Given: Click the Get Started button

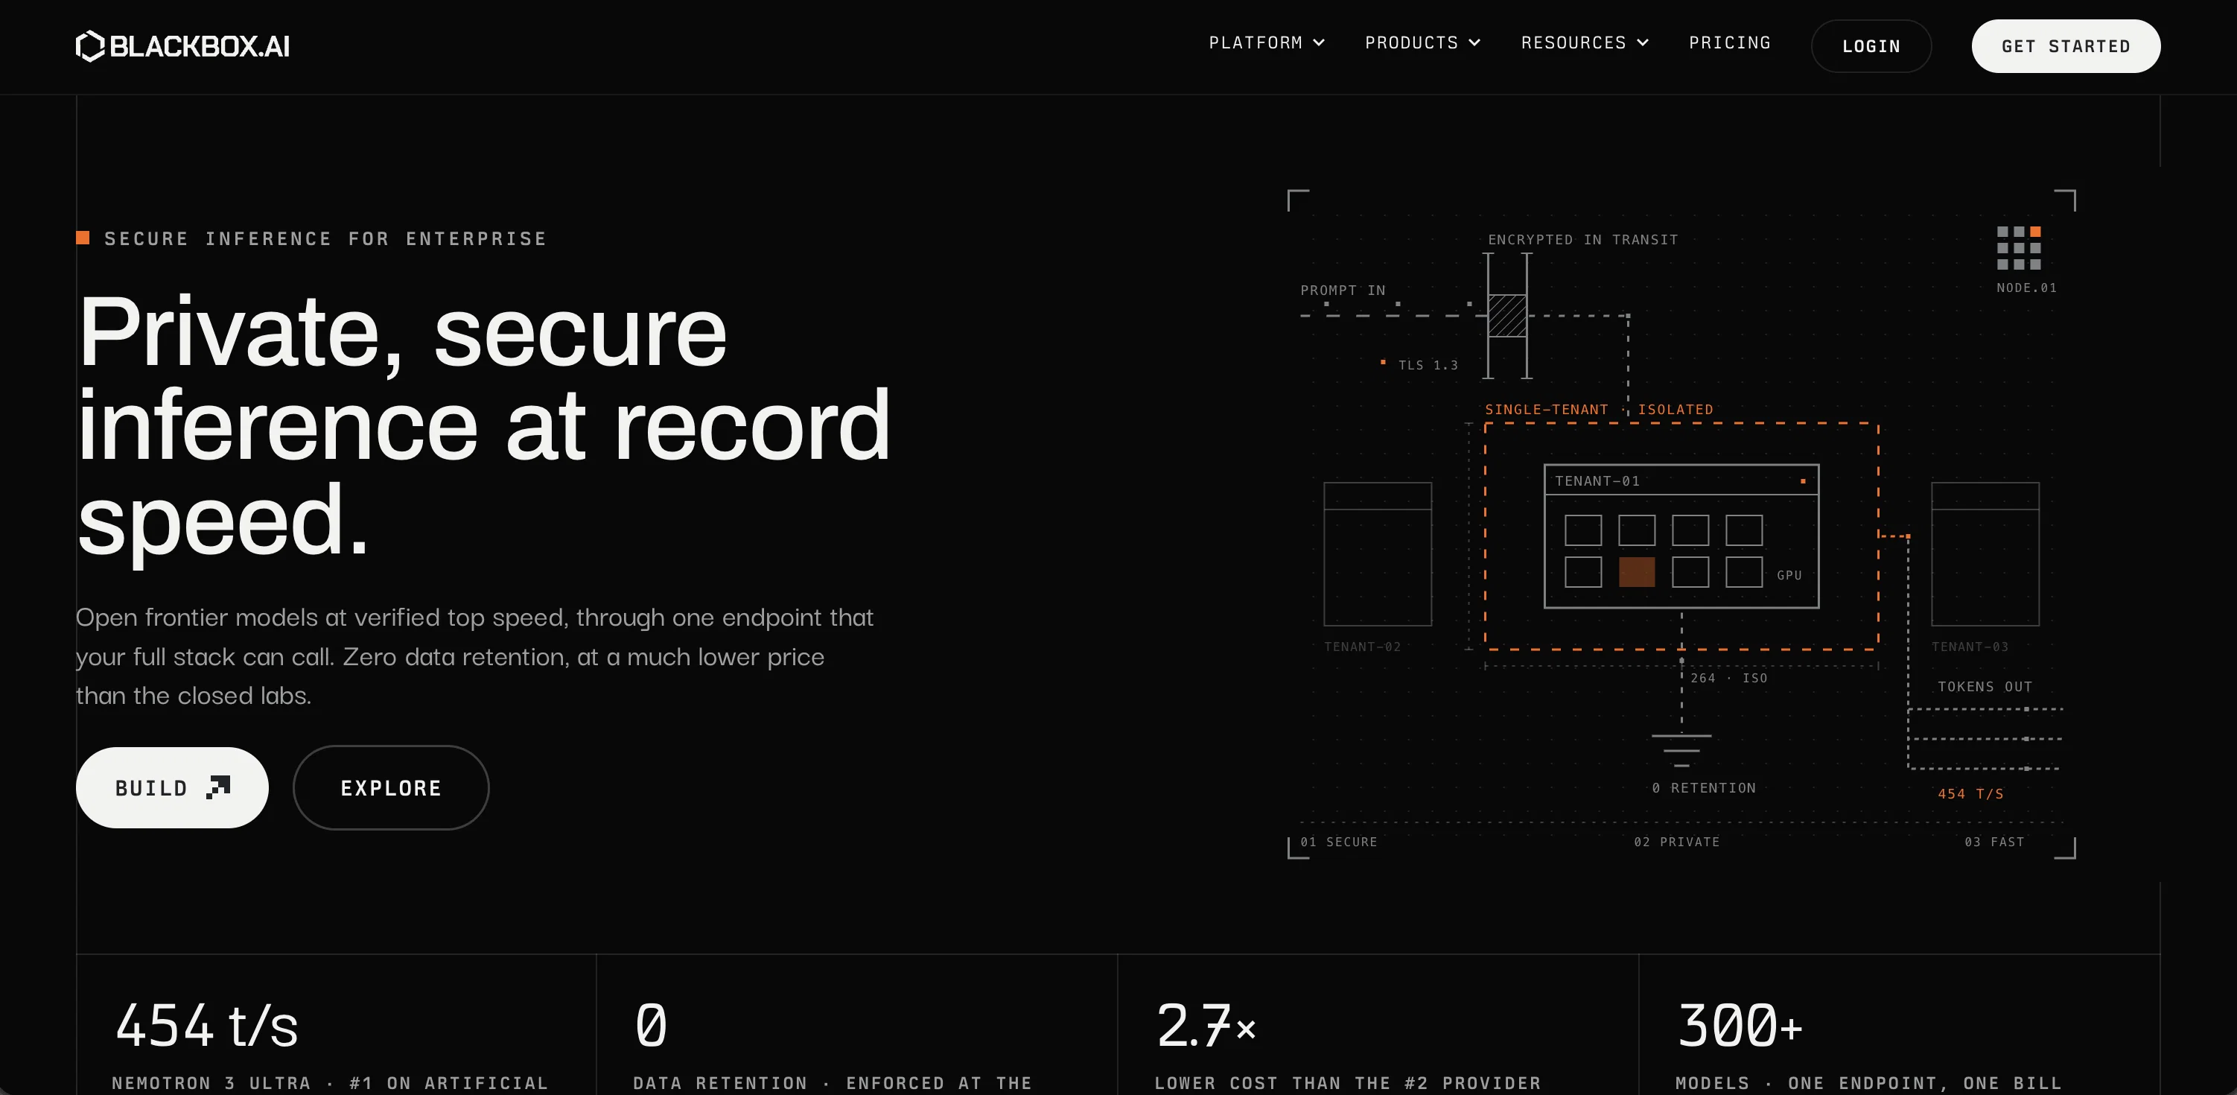Looking at the screenshot, I should pyautogui.click(x=2066, y=46).
